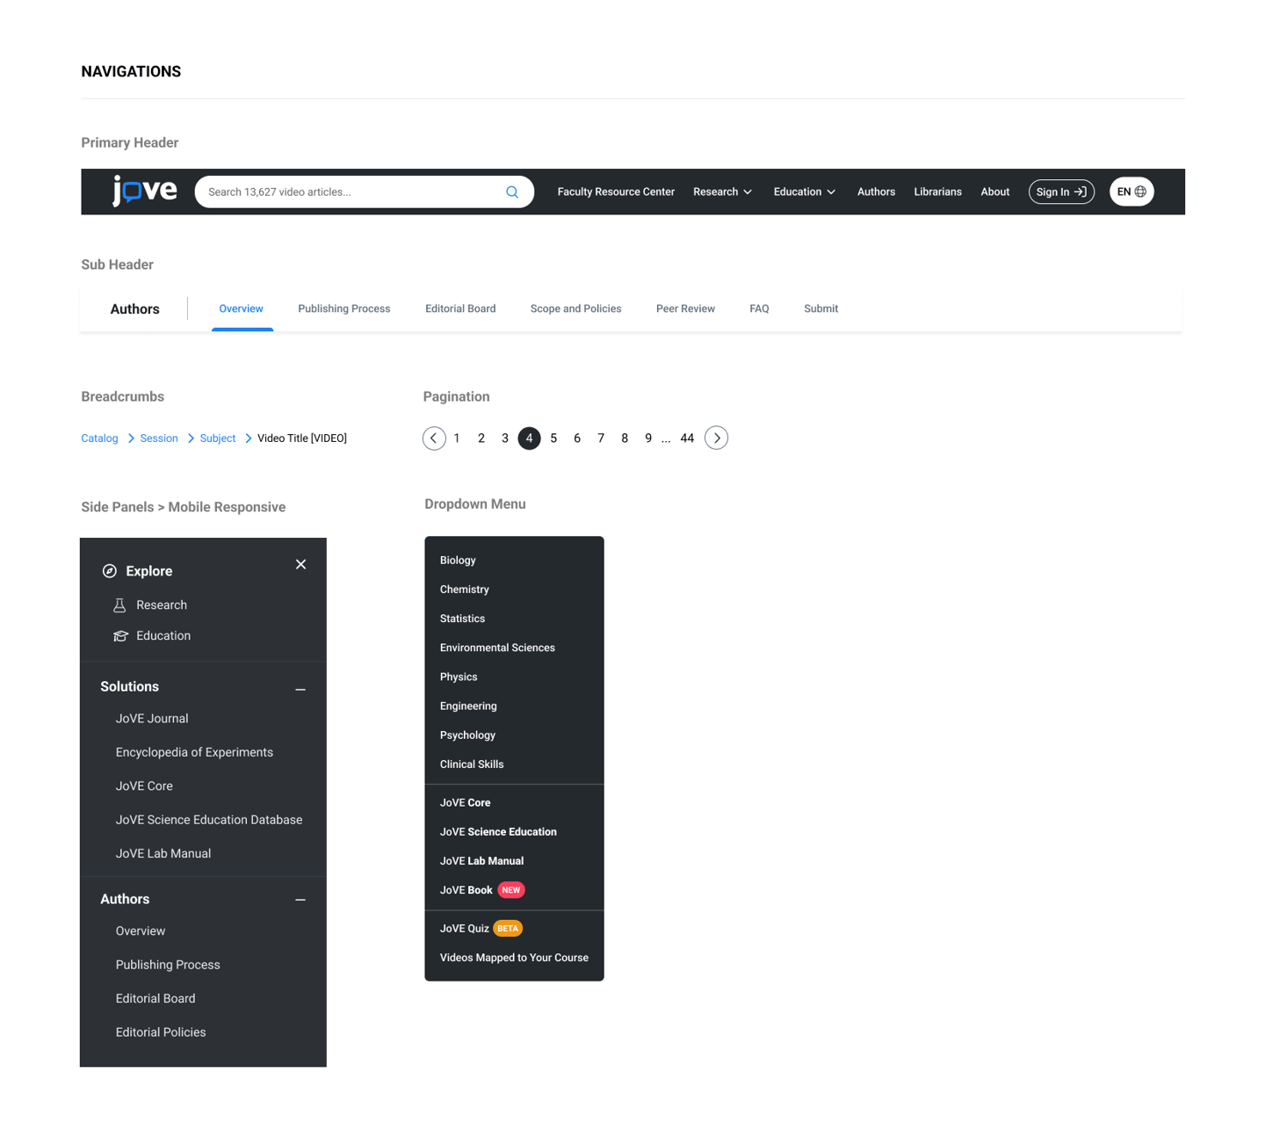The width and height of the screenshot is (1265, 1130).
Task: Select Biology in dropdown menu
Action: point(458,561)
